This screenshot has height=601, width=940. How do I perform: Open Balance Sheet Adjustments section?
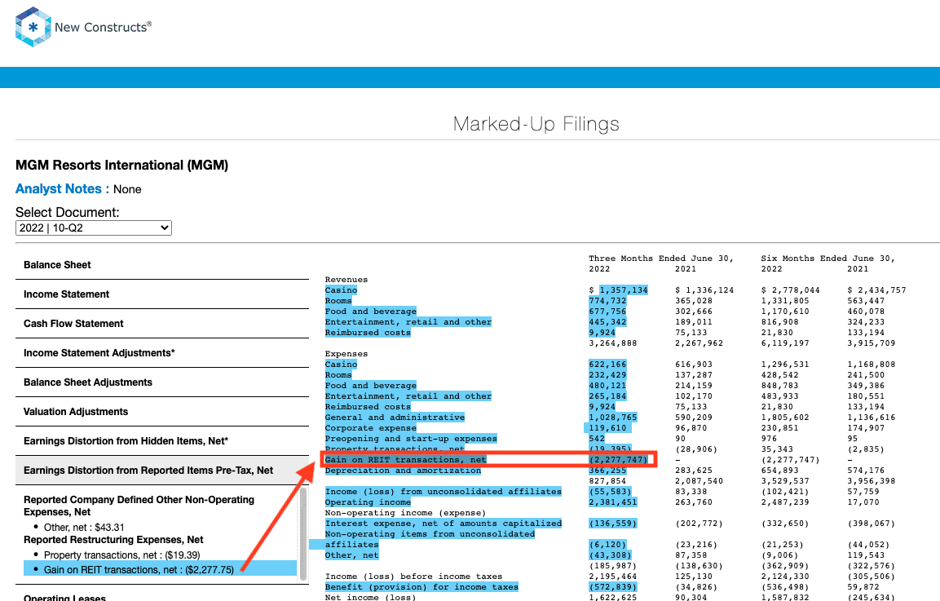162,382
